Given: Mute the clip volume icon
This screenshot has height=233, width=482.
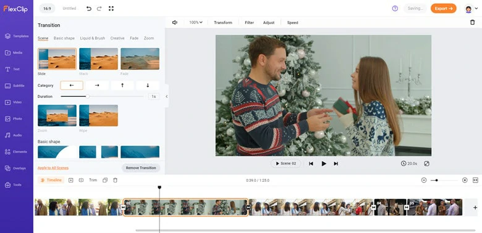Looking at the screenshot, I should [x=175, y=22].
